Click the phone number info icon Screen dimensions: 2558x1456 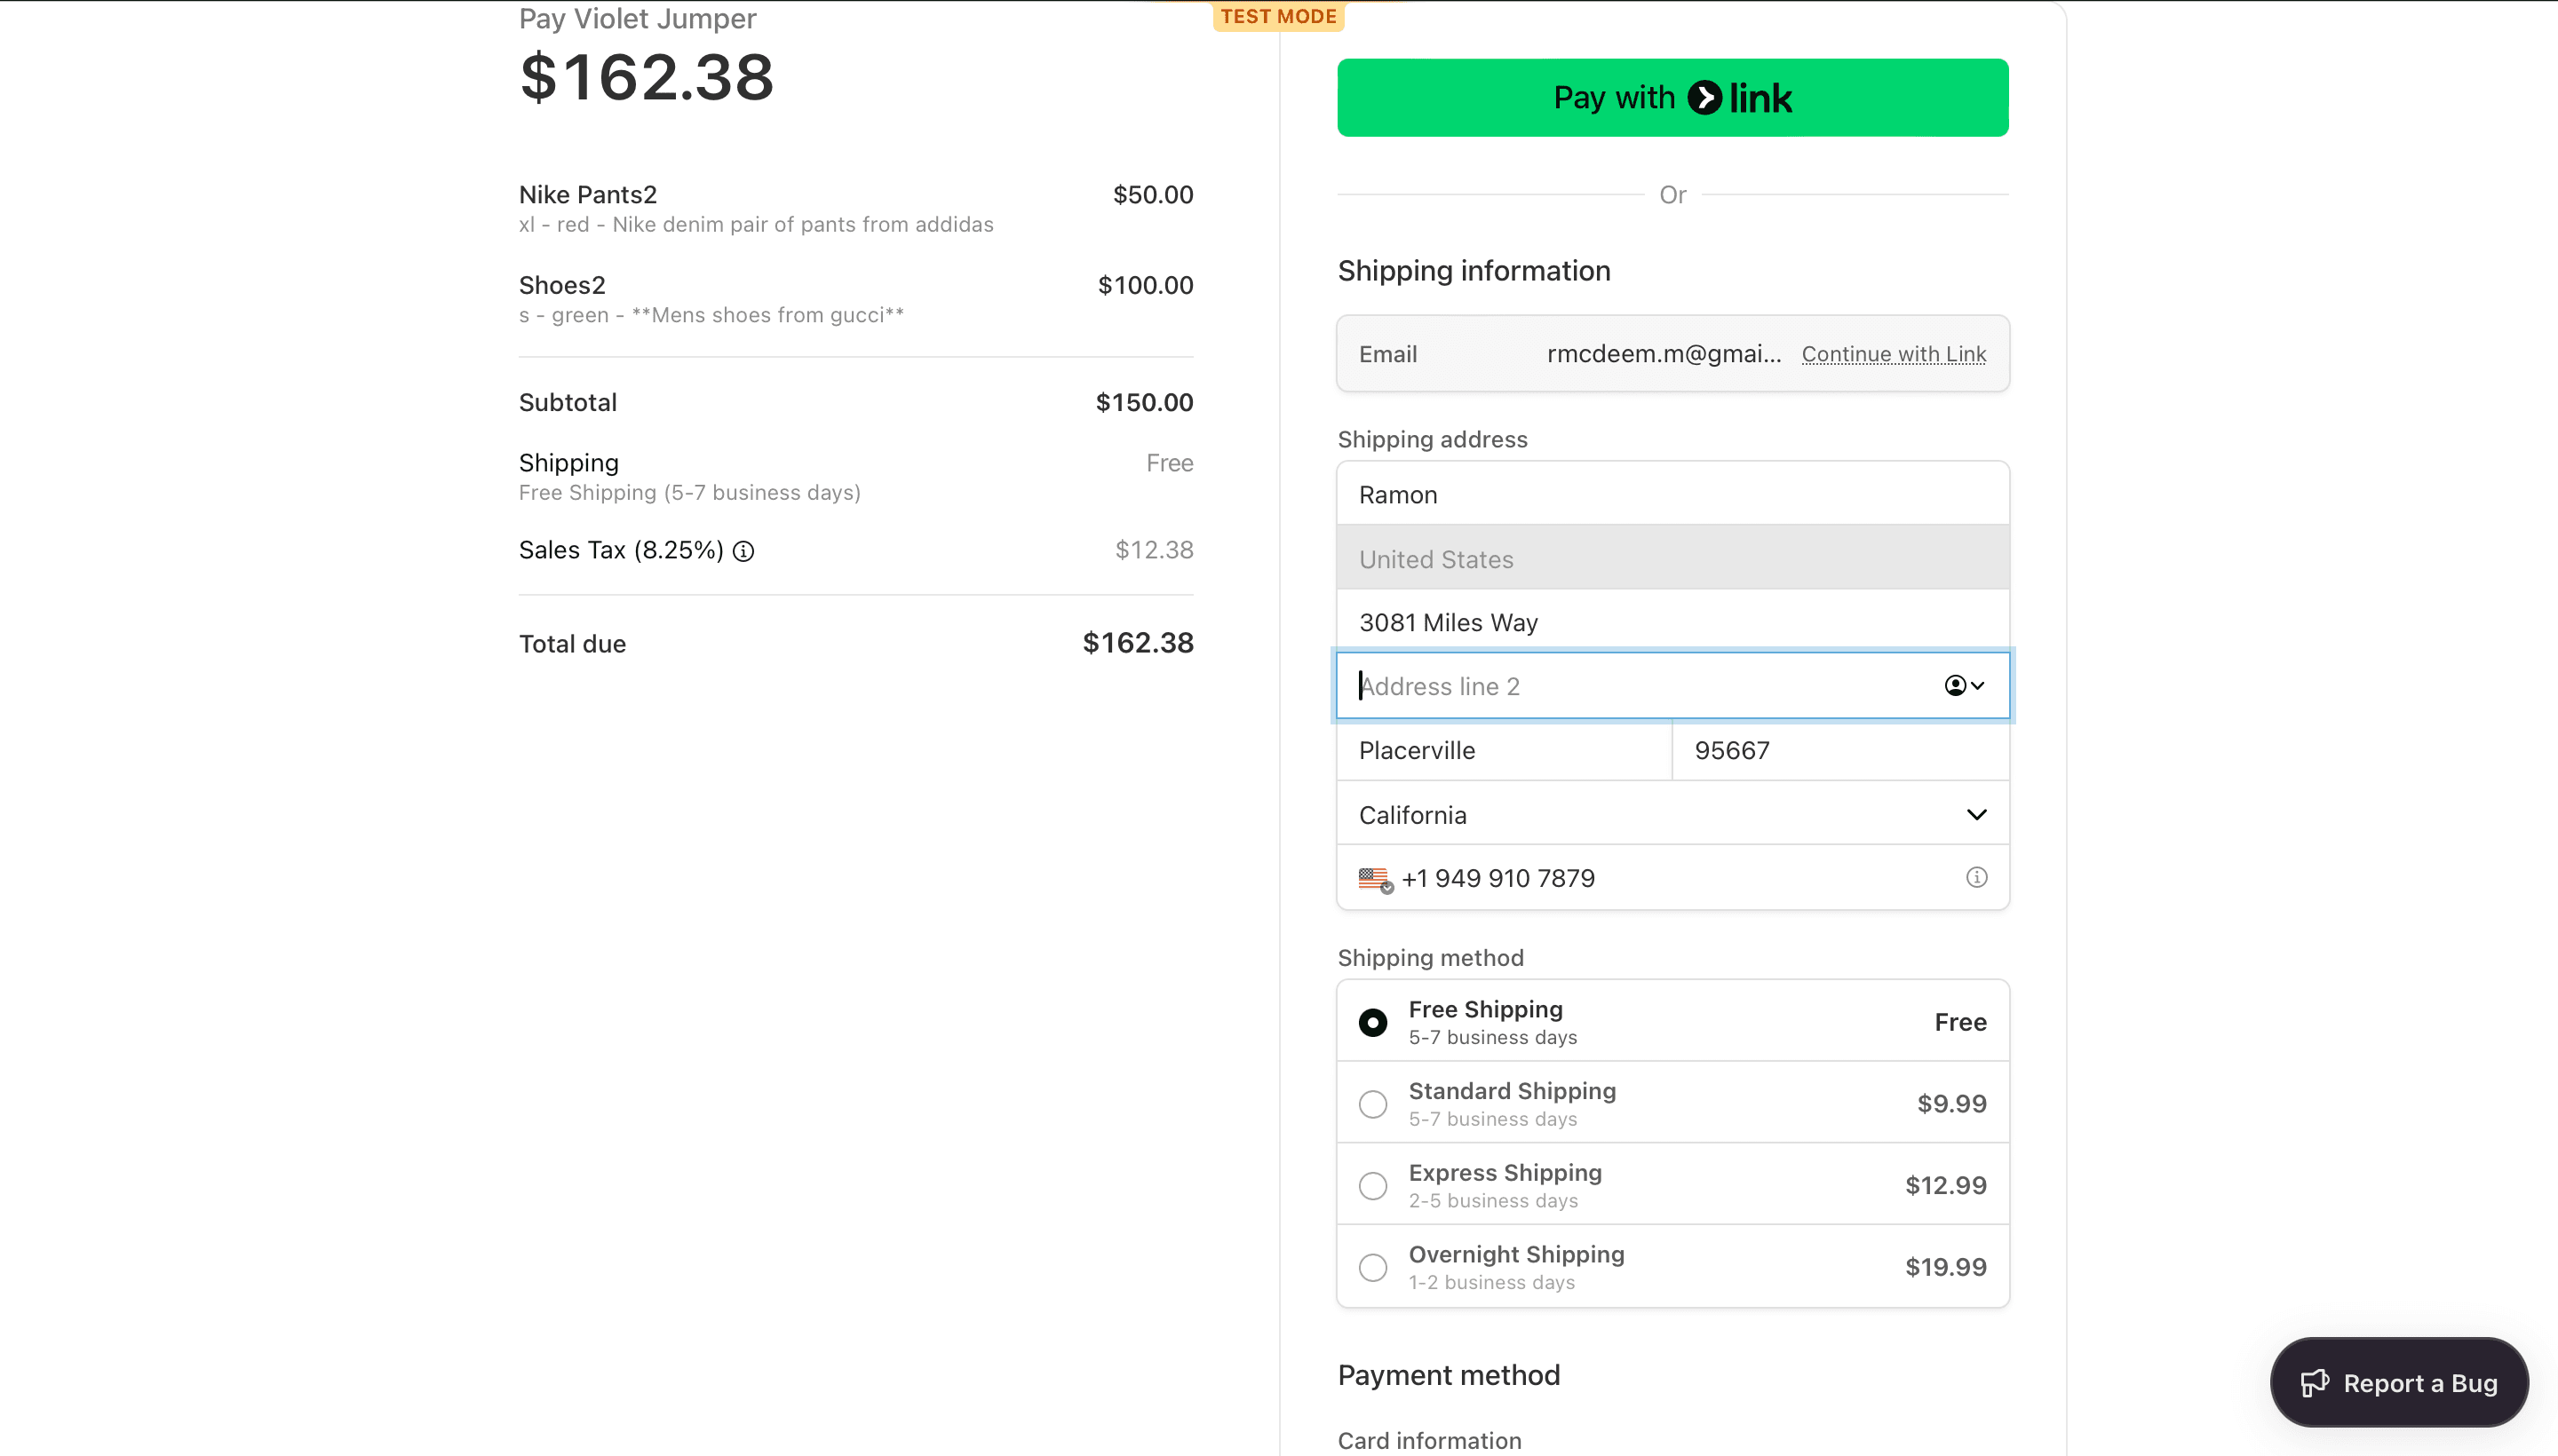[x=1975, y=877]
